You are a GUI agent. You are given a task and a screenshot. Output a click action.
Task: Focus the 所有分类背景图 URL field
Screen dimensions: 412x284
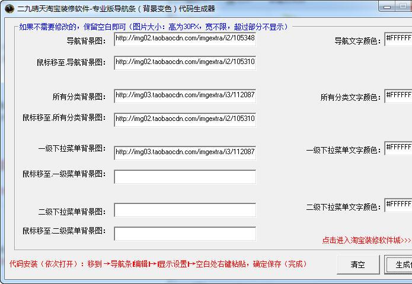(185, 96)
